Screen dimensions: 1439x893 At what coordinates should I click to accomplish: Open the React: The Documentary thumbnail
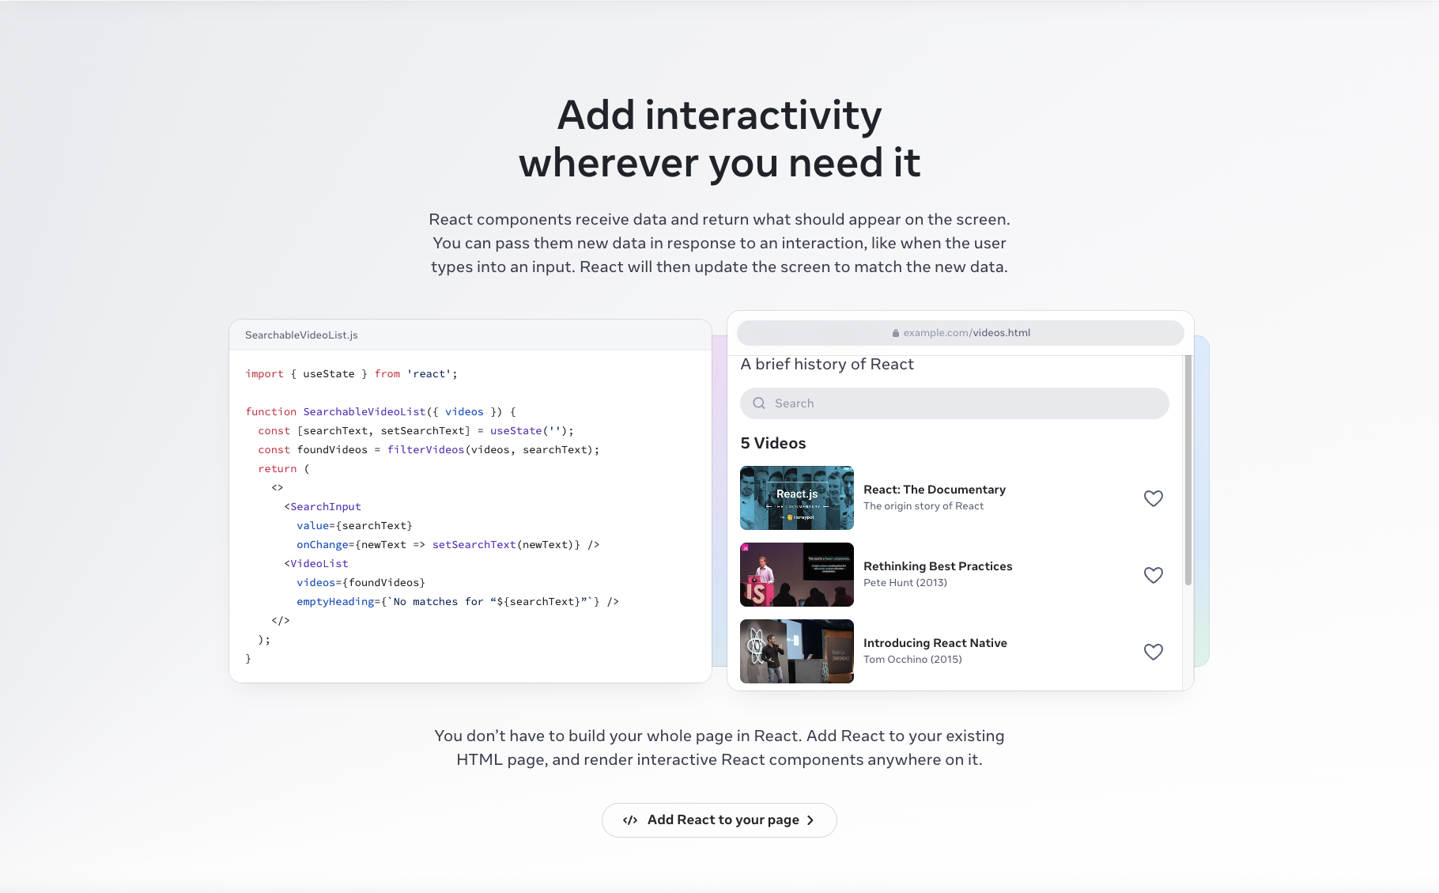pos(797,498)
